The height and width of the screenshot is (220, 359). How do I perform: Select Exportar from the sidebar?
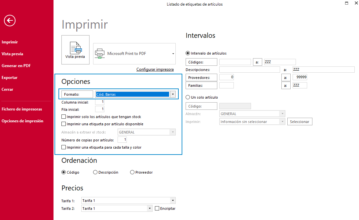coord(9,78)
